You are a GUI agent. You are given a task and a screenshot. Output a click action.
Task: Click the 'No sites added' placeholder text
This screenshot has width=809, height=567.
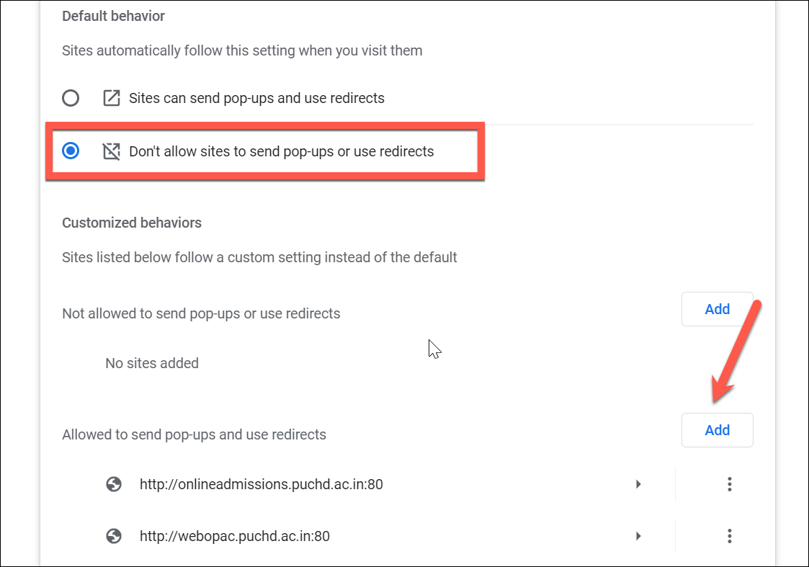152,363
